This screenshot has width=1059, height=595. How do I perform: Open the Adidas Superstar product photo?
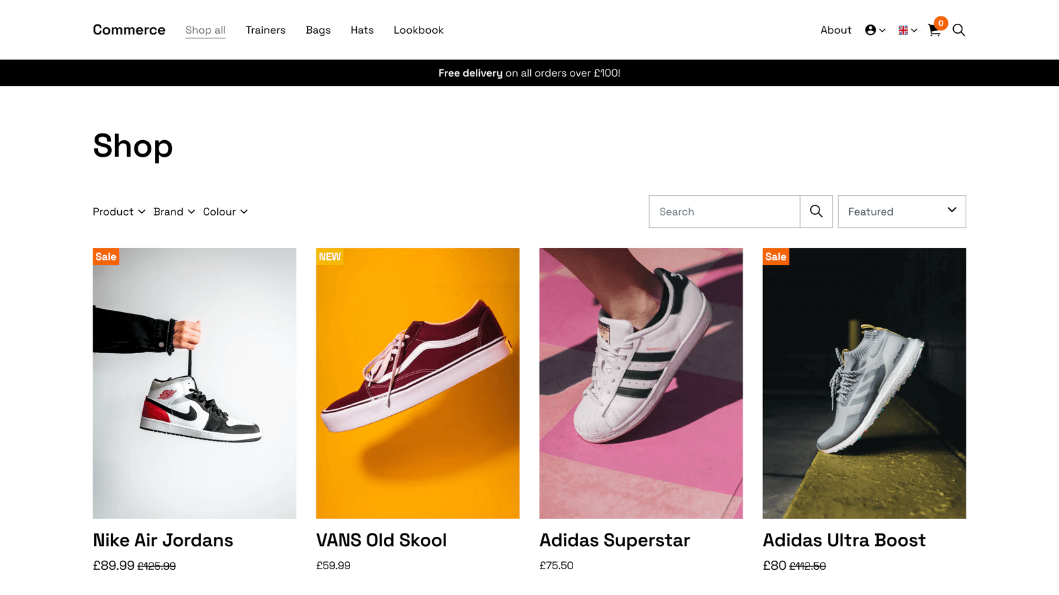641,383
